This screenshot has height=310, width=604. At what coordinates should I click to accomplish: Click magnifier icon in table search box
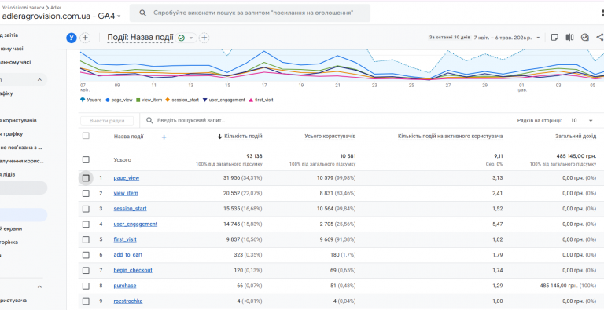tap(149, 121)
